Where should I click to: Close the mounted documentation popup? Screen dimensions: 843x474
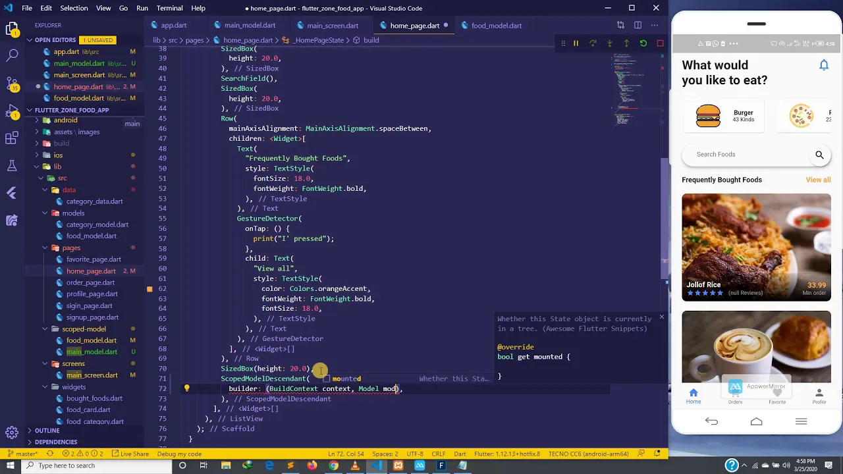(x=661, y=317)
